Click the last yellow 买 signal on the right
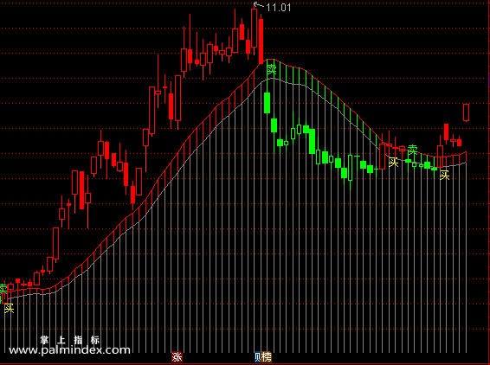Viewport: 490px width, 365px height. 445,176
